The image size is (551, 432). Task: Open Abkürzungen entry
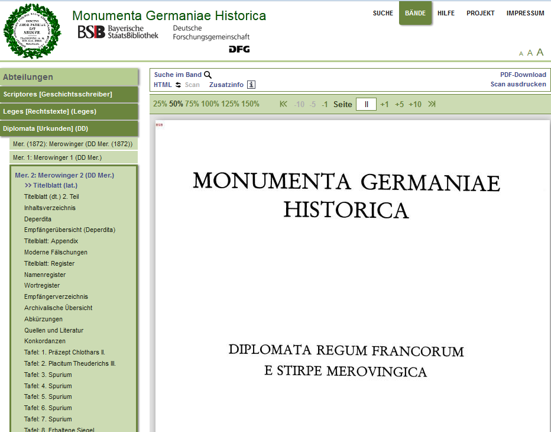[x=43, y=319]
